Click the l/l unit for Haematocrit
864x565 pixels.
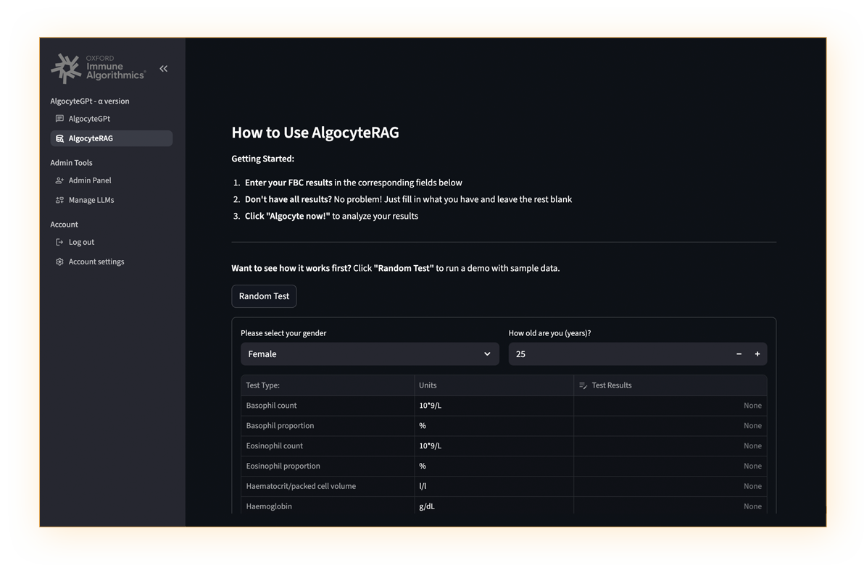point(423,486)
